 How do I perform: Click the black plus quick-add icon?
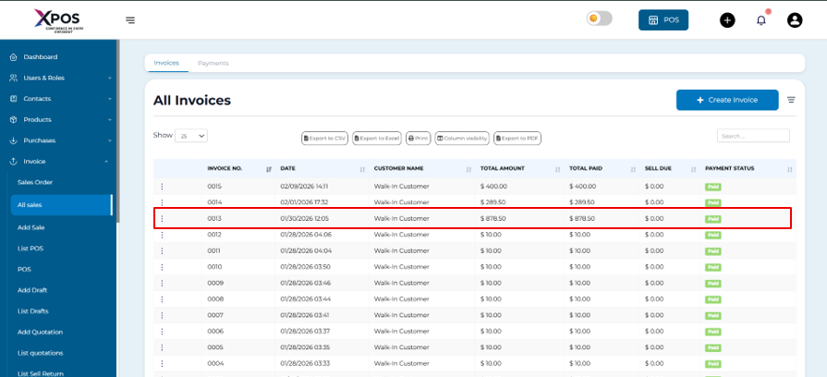[727, 20]
